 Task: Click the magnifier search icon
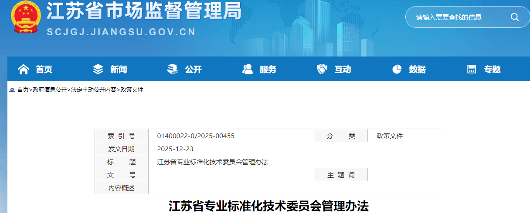point(514,17)
